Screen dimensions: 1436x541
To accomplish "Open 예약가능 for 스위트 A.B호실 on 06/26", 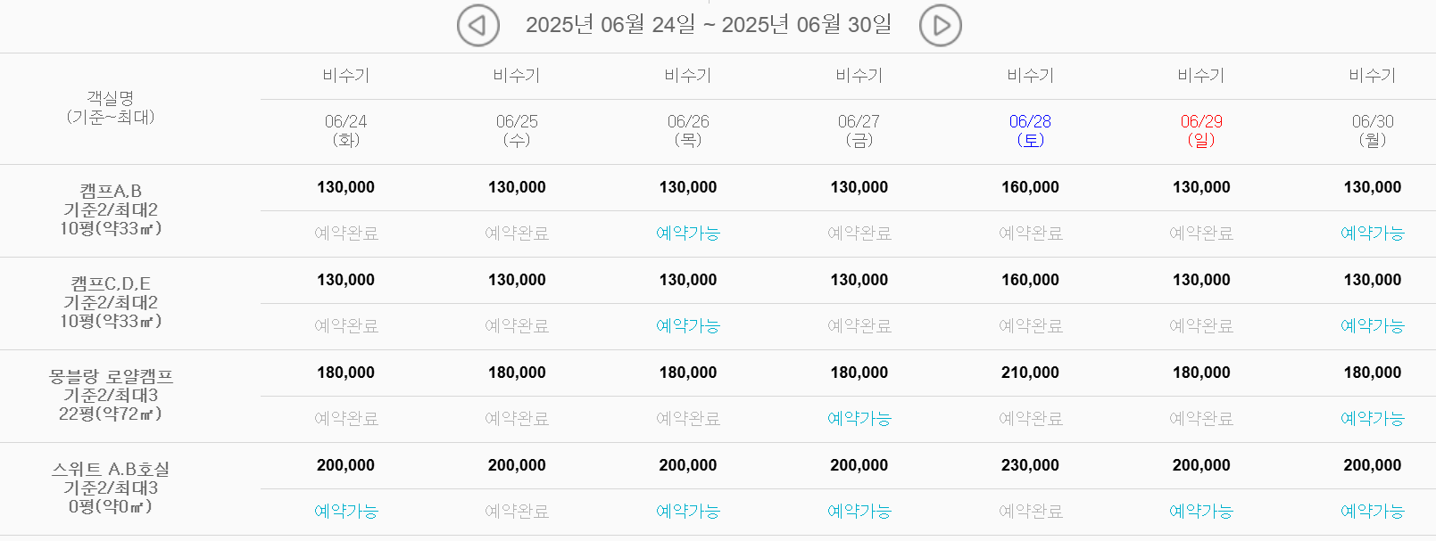I will pyautogui.click(x=687, y=511).
